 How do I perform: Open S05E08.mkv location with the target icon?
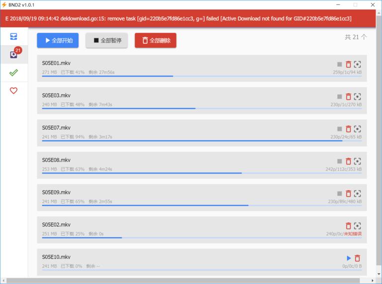point(358,161)
